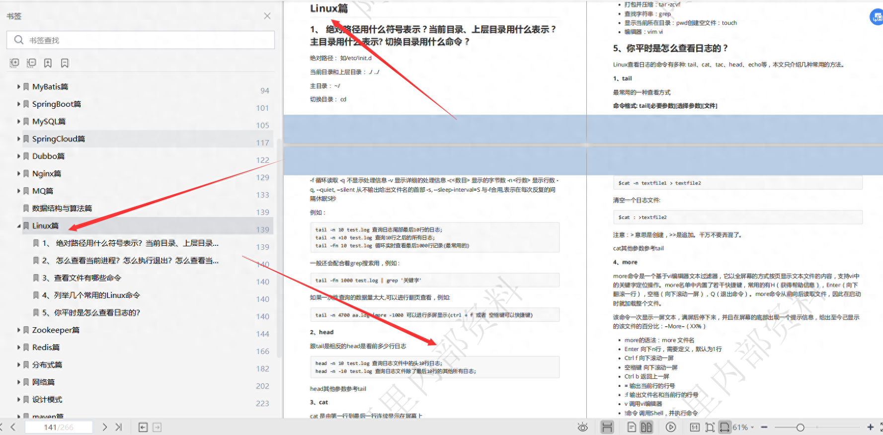This screenshot has width=883, height=435.
Task: Click the blue floating translate icon
Action: 877,17
